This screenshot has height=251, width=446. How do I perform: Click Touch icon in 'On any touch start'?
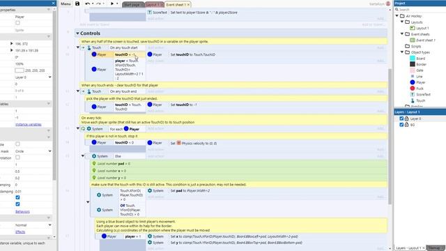pyautogui.click(x=89, y=47)
